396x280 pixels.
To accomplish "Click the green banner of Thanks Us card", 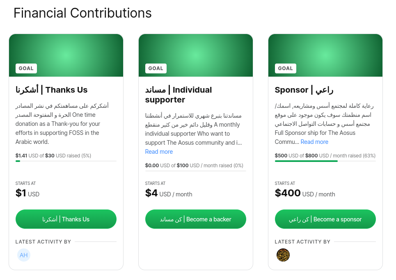I will click(66, 55).
